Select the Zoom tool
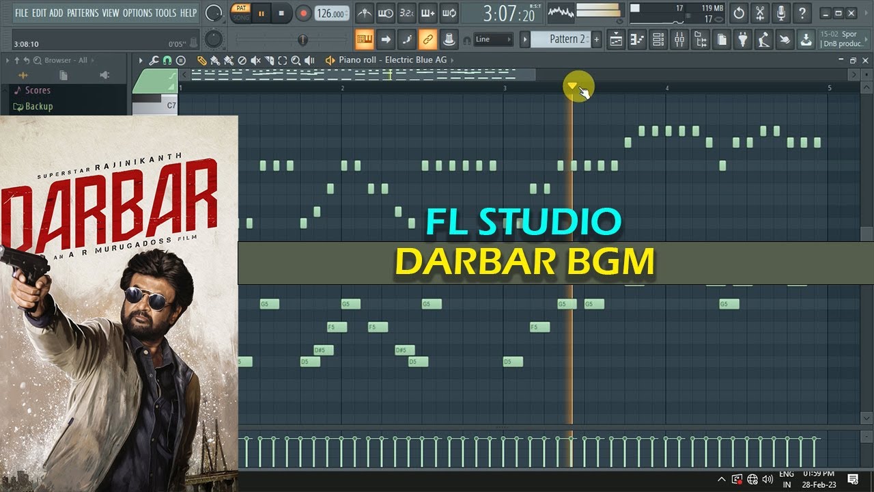 pyautogui.click(x=296, y=60)
